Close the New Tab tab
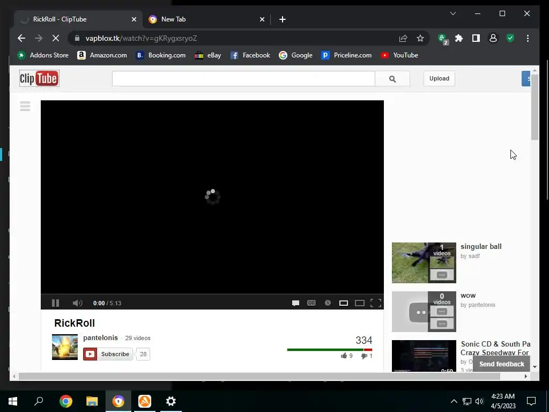 tap(262, 20)
